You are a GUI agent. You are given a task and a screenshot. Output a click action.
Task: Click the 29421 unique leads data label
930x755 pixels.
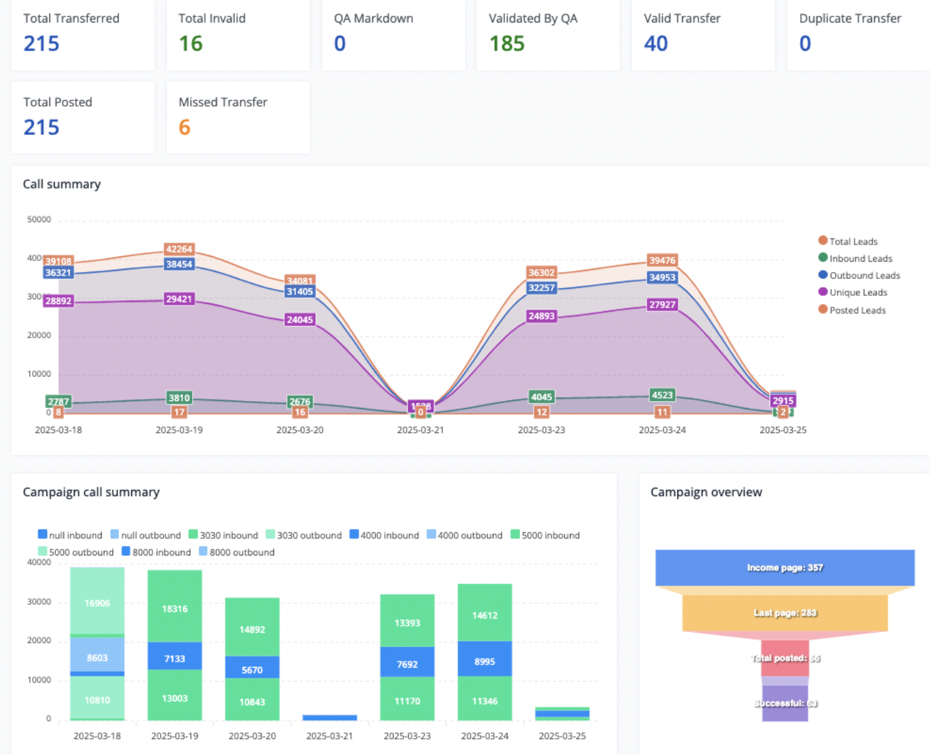pyautogui.click(x=179, y=299)
